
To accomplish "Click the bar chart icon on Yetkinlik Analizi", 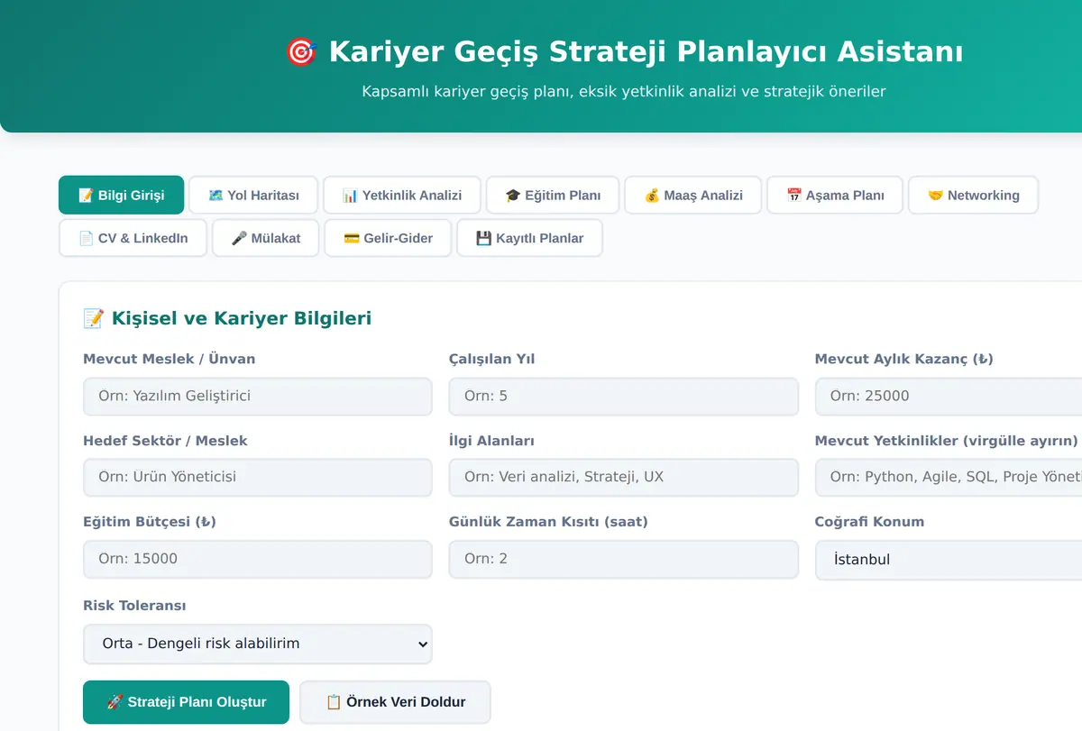I will [350, 195].
